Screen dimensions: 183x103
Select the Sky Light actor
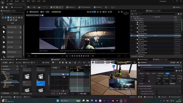tap(12, 47)
